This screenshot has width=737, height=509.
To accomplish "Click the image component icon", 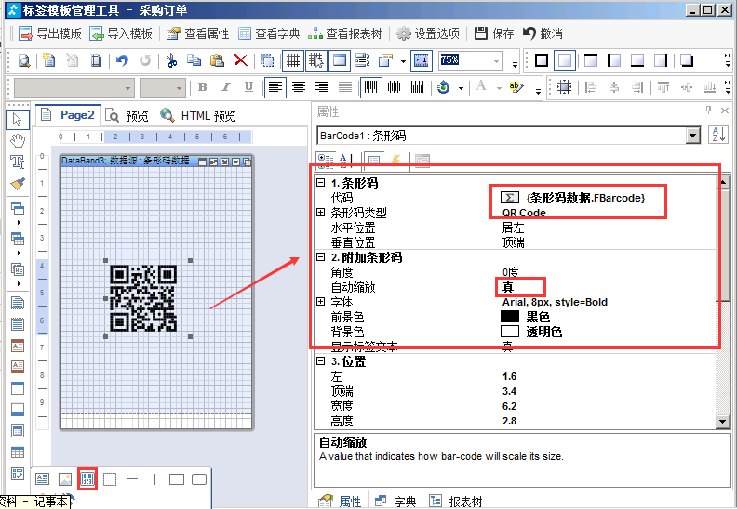I will click(x=65, y=479).
